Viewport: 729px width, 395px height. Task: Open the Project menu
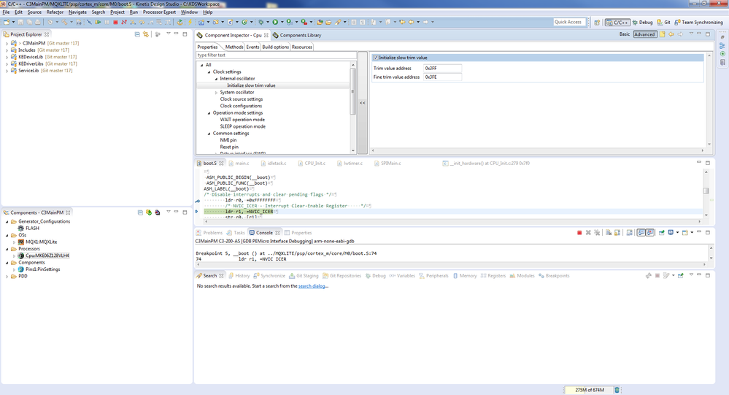pyautogui.click(x=117, y=12)
